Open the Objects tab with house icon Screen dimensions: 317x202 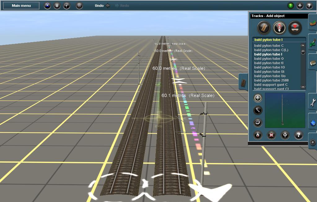pyautogui.click(x=313, y=63)
